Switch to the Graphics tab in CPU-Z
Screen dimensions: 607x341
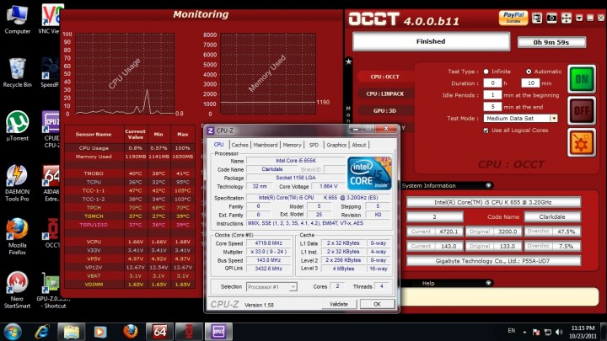click(336, 145)
